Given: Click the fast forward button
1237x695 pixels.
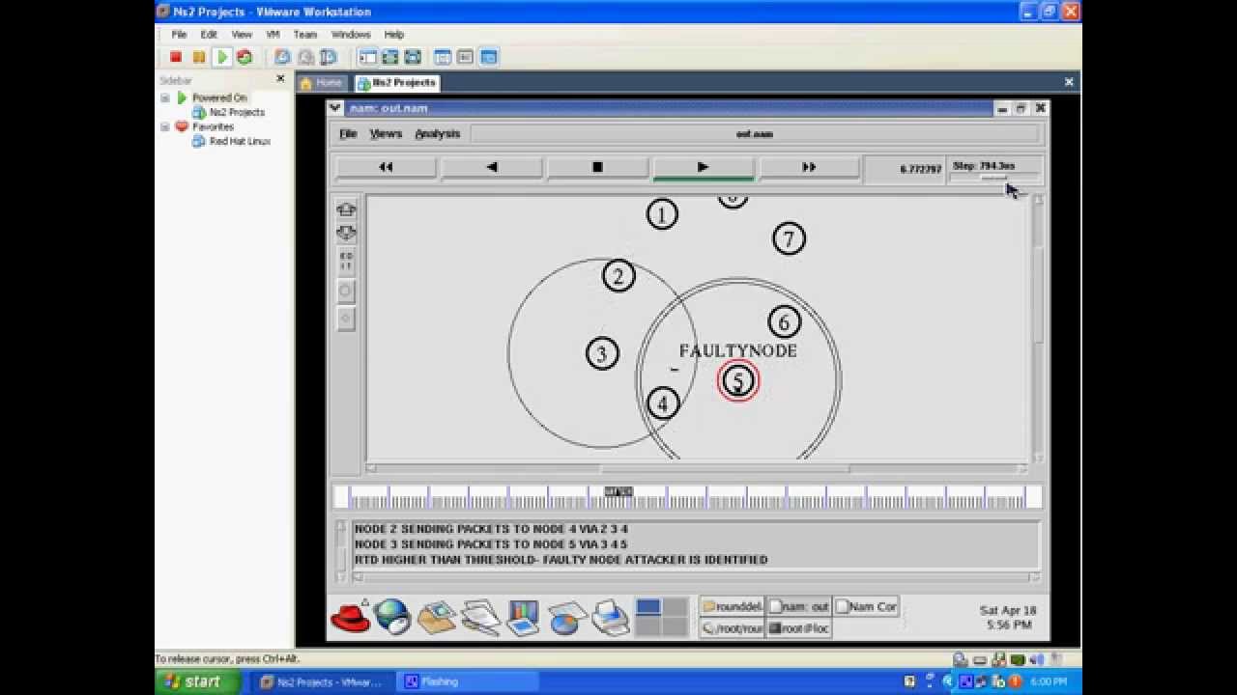Looking at the screenshot, I should [809, 168].
